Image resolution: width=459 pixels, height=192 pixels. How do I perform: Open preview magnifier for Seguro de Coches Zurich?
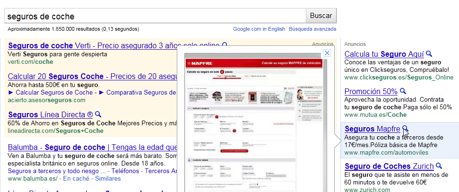(439, 166)
